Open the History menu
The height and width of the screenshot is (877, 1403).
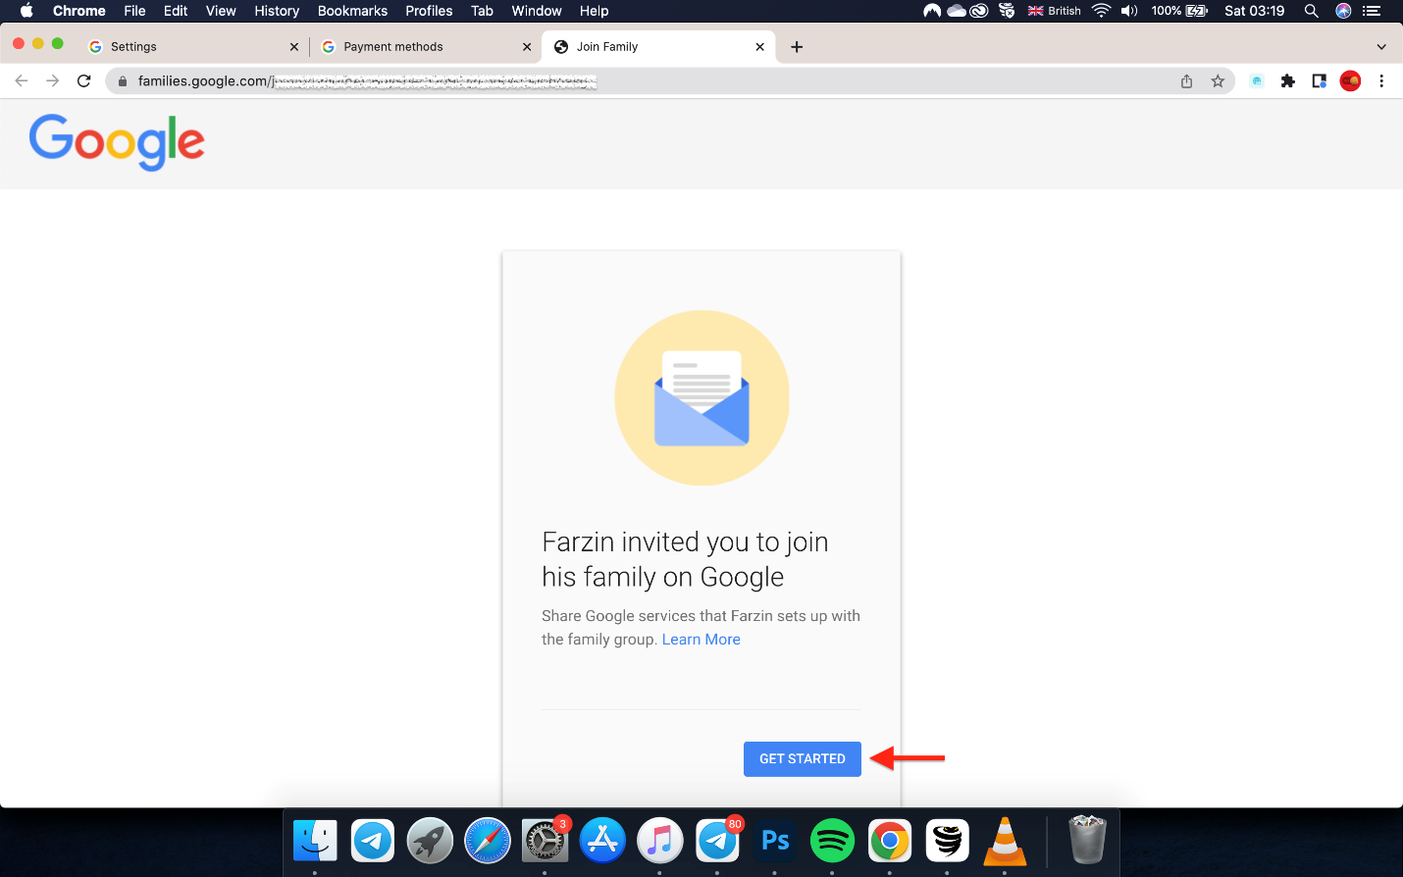coord(277,11)
